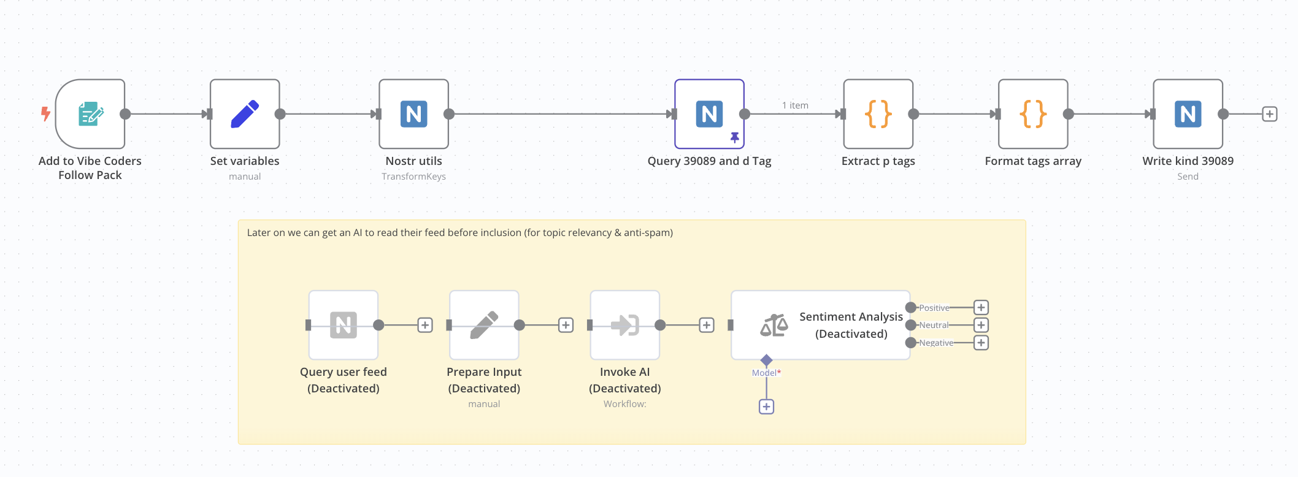Image resolution: width=1298 pixels, height=477 pixels.
Task: Add a node after Invoke AI
Action: [707, 325]
